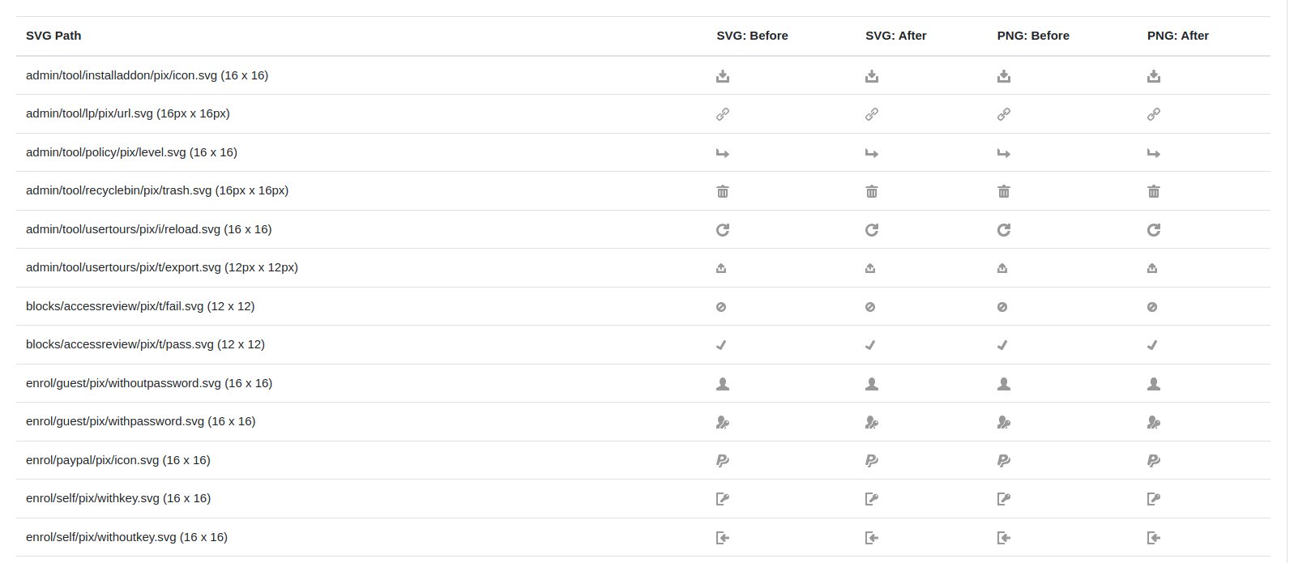Click the level arrow icon under PNG: Before
The width and height of the screenshot is (1294, 563).
pyautogui.click(x=1004, y=153)
